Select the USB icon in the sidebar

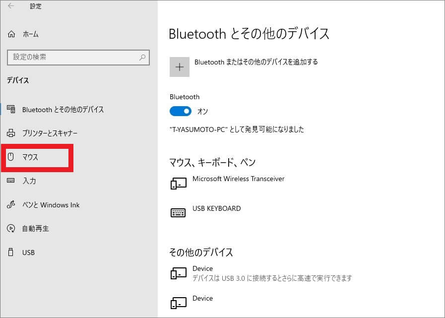pyautogui.click(x=11, y=253)
